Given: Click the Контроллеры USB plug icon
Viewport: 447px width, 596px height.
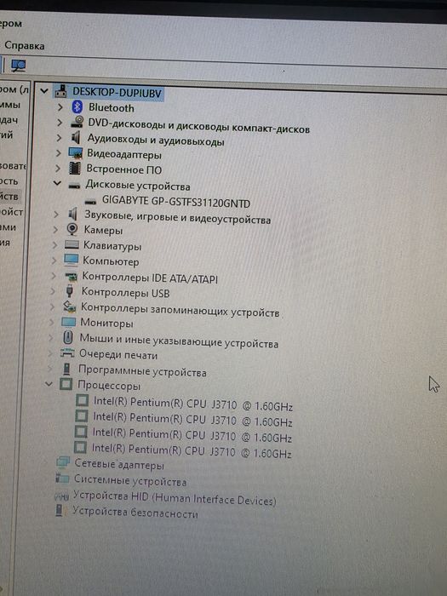Looking at the screenshot, I should pos(69,291).
